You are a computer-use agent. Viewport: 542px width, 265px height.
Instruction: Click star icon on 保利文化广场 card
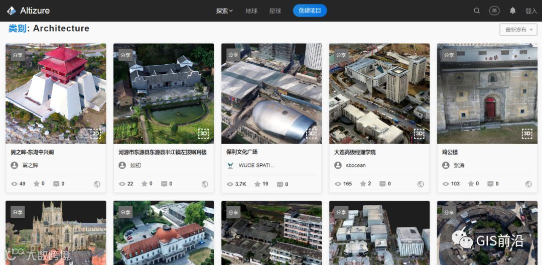point(257,184)
